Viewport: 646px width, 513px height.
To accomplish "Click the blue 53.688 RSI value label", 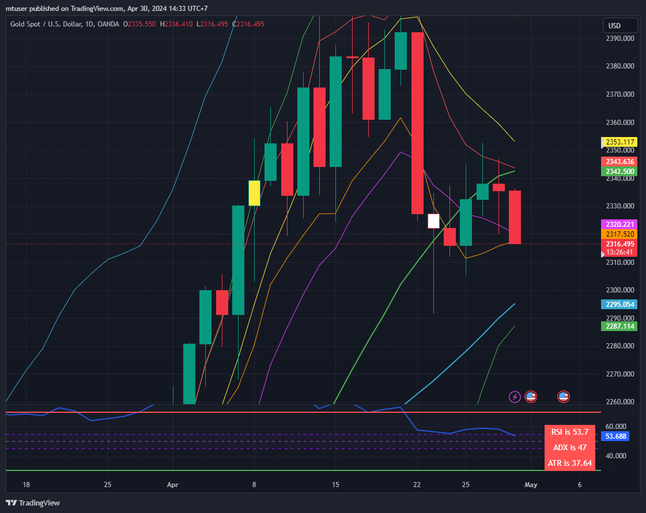I will click(615, 436).
